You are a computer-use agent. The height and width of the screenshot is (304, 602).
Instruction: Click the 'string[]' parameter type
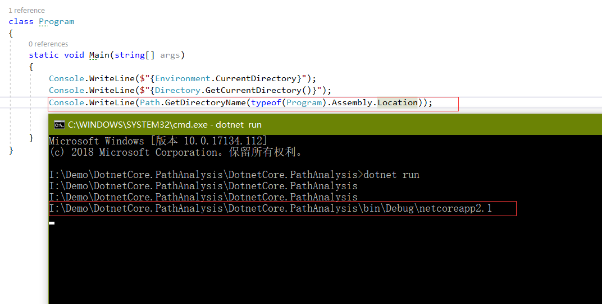click(x=135, y=55)
